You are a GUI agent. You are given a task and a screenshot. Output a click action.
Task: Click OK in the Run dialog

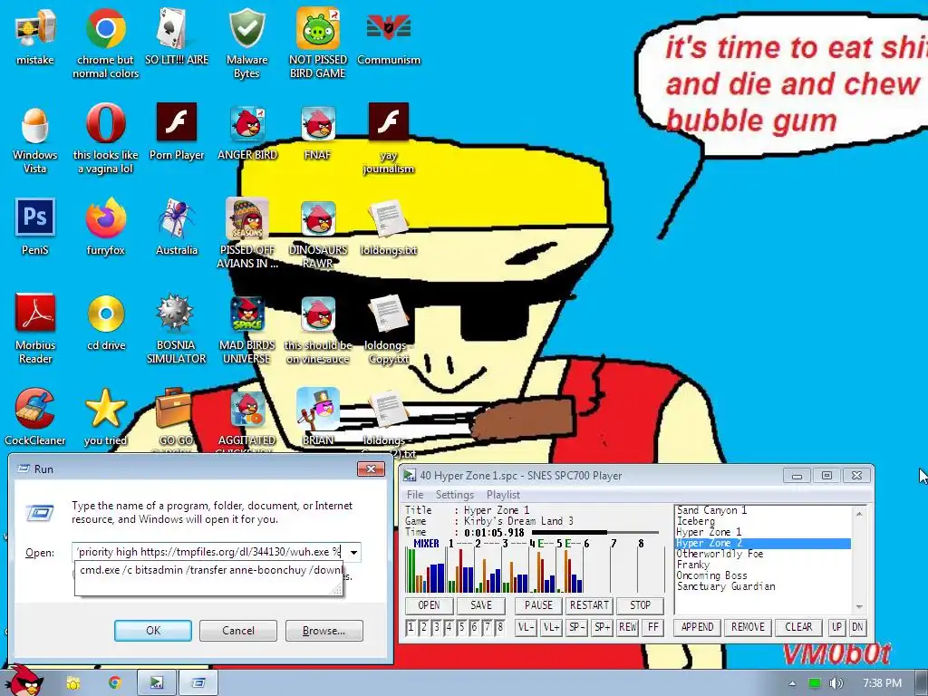[152, 631]
